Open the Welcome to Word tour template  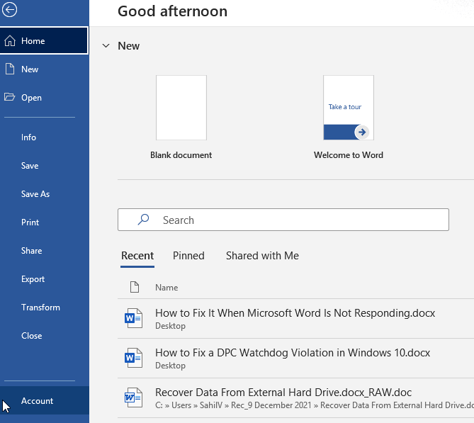point(349,108)
